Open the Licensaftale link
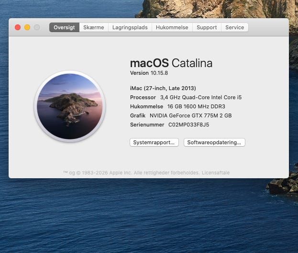298x253 pixels. click(216, 172)
